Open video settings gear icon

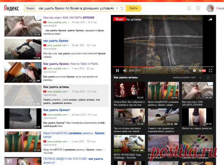point(194,70)
